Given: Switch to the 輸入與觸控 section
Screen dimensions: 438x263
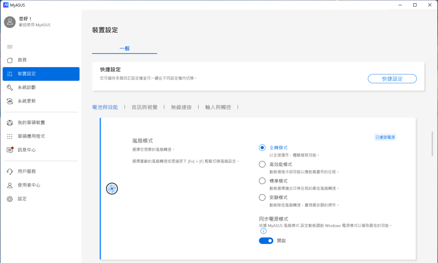Looking at the screenshot, I should pos(218,107).
